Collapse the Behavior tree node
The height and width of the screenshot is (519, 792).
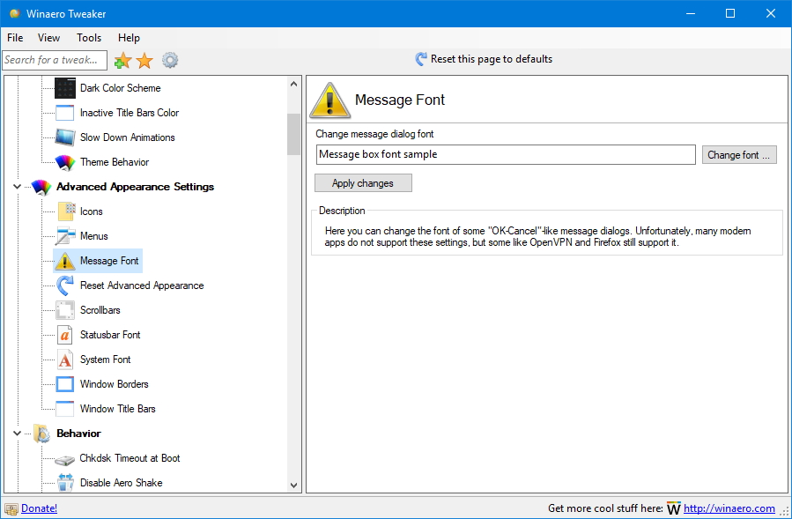(x=17, y=434)
